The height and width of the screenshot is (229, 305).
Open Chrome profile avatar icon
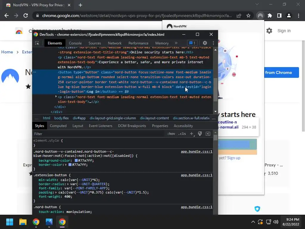[x=289, y=16]
